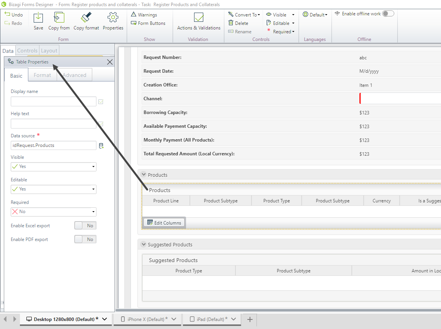Open ribbon Required dropdown

click(293, 31)
